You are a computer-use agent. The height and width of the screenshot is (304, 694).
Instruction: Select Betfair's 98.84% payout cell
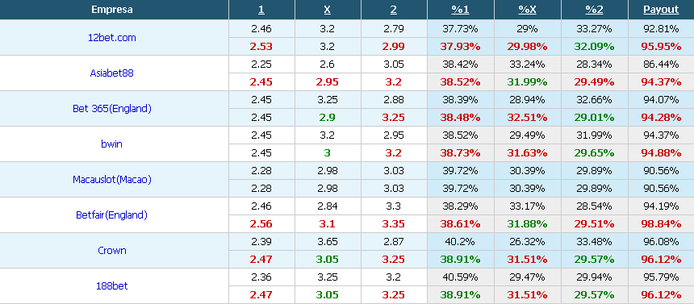661,224
